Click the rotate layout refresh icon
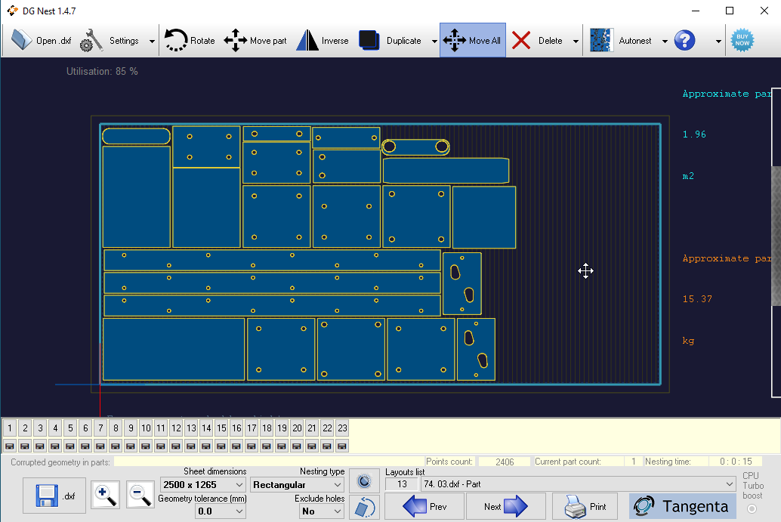This screenshot has width=781, height=522. point(365,508)
